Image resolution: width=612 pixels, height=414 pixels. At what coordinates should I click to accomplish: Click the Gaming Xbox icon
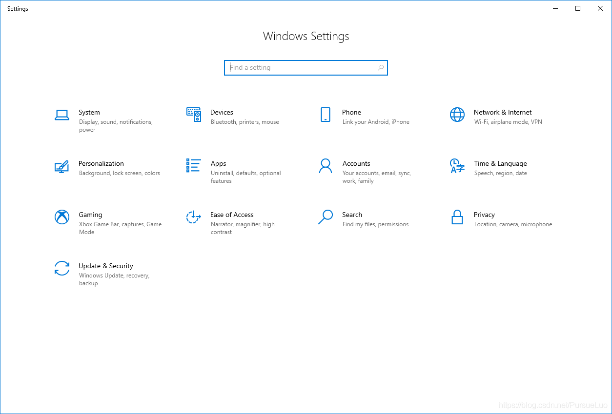[62, 217]
